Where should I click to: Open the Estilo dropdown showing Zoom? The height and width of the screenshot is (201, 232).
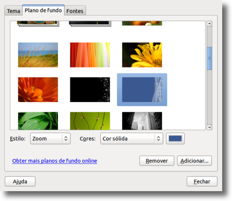pyautogui.click(x=50, y=138)
